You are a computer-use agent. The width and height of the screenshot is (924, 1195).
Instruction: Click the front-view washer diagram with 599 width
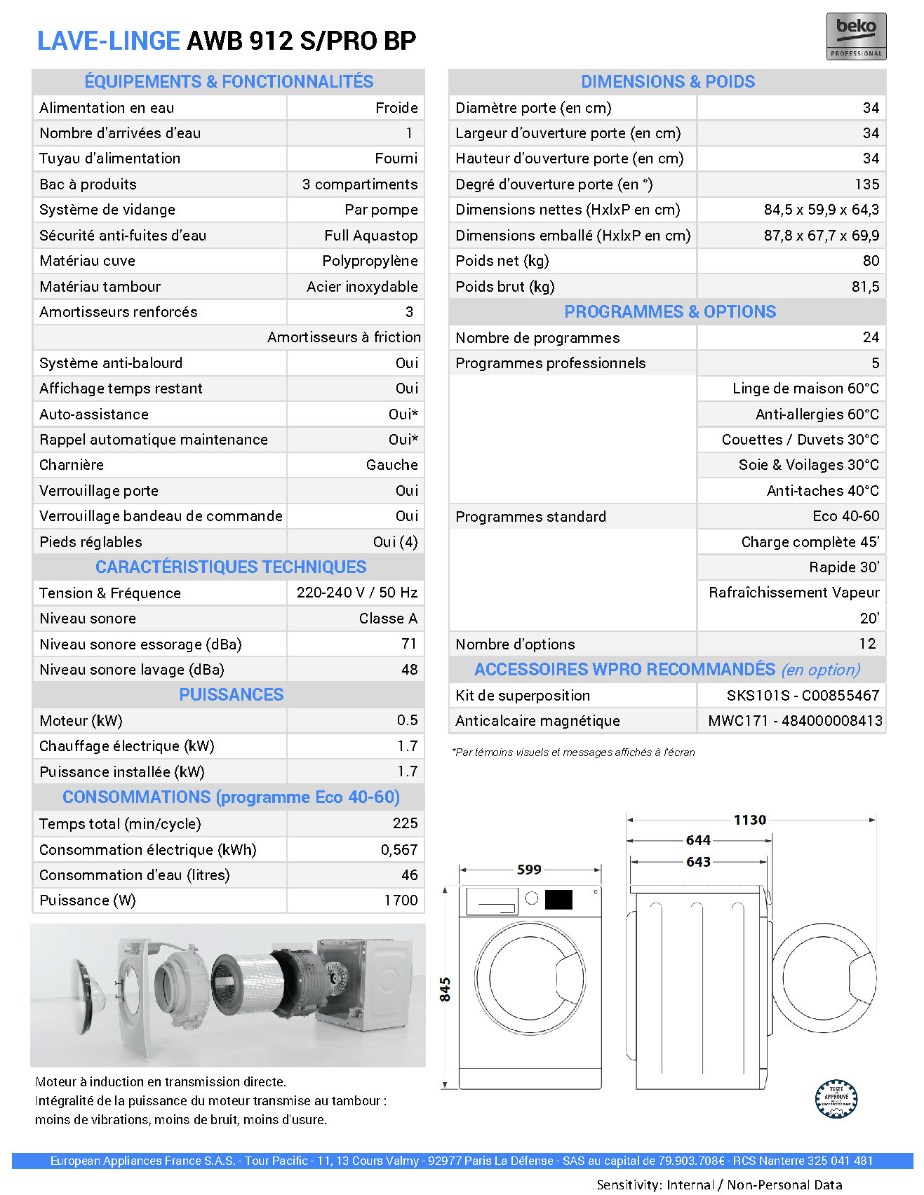[x=530, y=987]
